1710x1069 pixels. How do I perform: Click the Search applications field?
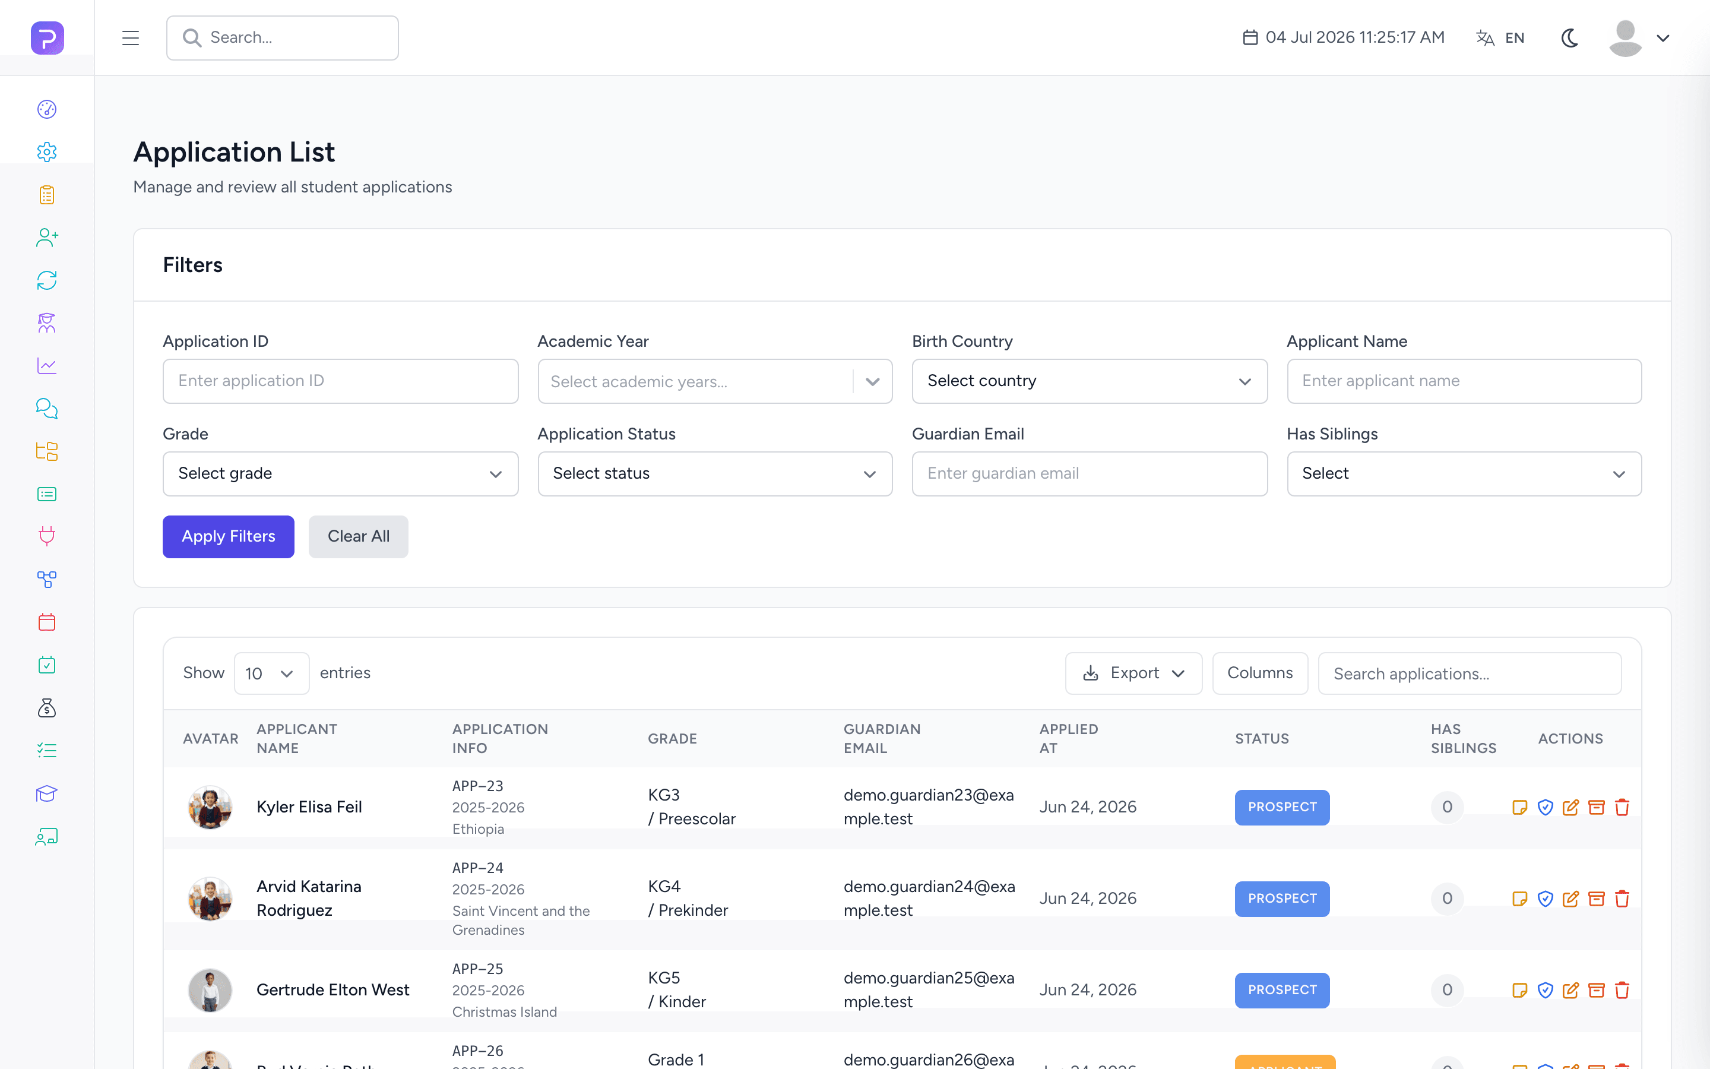1470,673
